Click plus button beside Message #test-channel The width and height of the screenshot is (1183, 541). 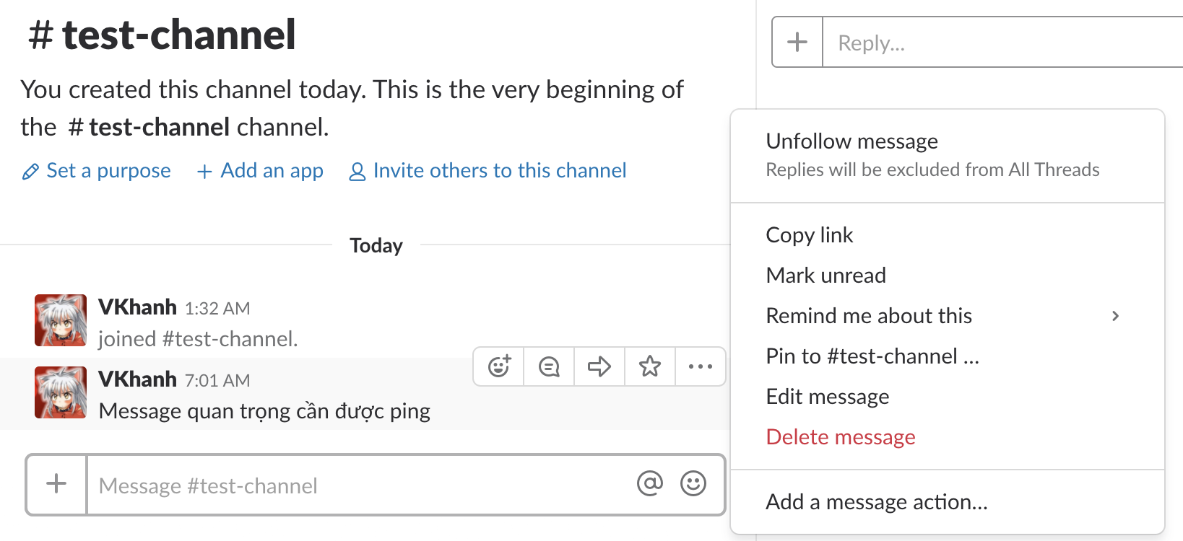[56, 484]
